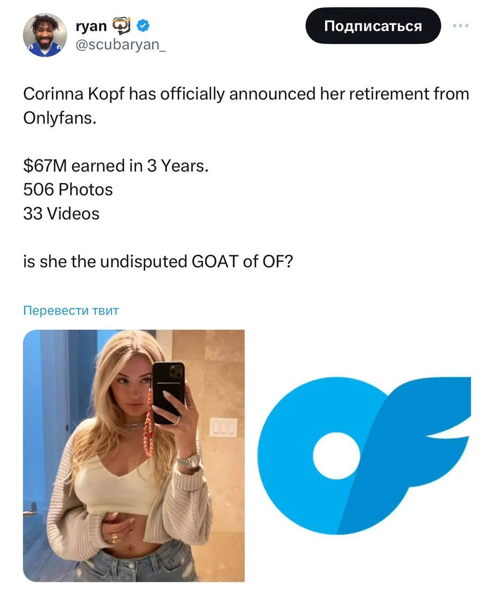The height and width of the screenshot is (592, 494).
Task: Click the blue verified checkmark badge
Action: 143,26
